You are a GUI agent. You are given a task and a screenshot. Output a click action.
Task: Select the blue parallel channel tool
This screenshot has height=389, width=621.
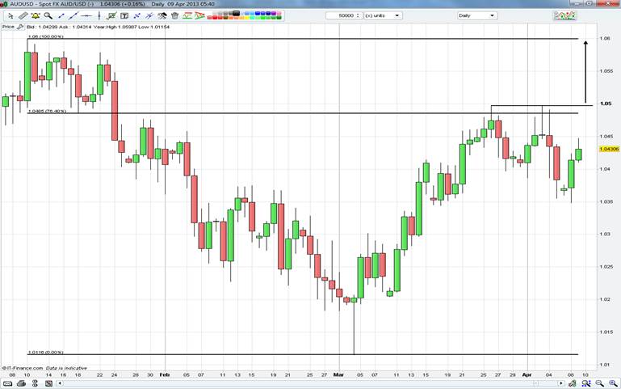click(x=149, y=16)
